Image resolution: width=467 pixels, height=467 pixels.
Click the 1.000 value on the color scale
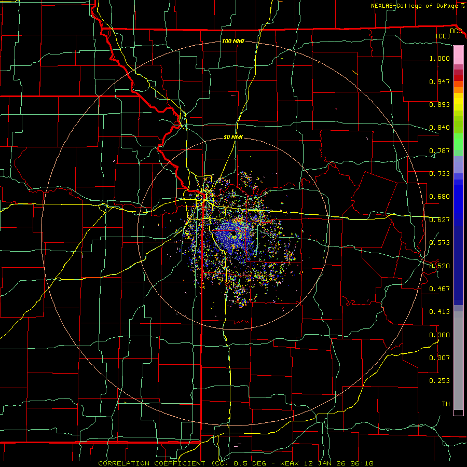439,58
